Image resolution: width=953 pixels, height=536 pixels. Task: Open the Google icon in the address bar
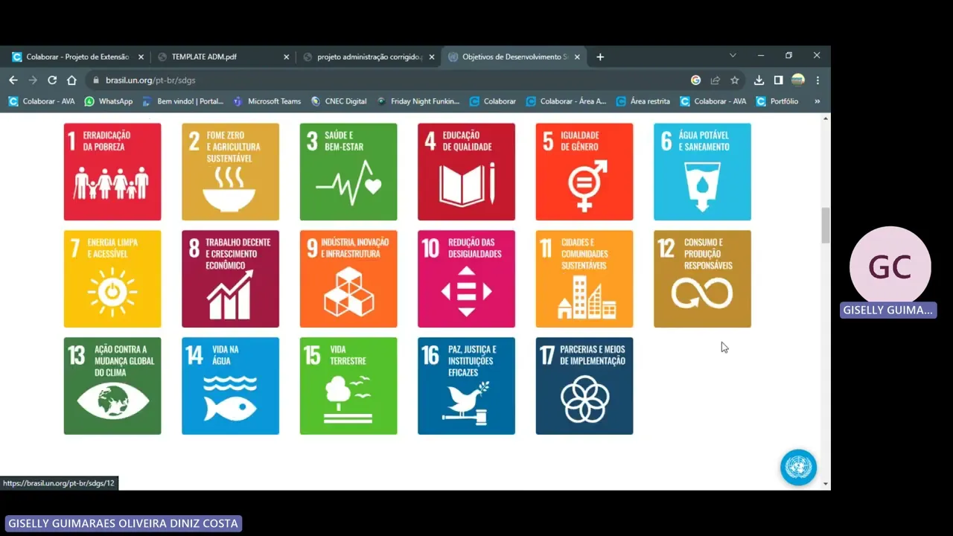(x=695, y=80)
